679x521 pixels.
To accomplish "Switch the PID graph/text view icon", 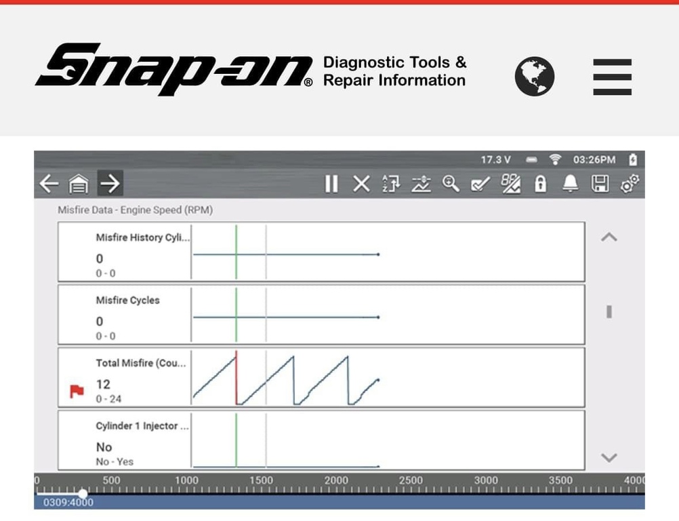I will pos(510,184).
